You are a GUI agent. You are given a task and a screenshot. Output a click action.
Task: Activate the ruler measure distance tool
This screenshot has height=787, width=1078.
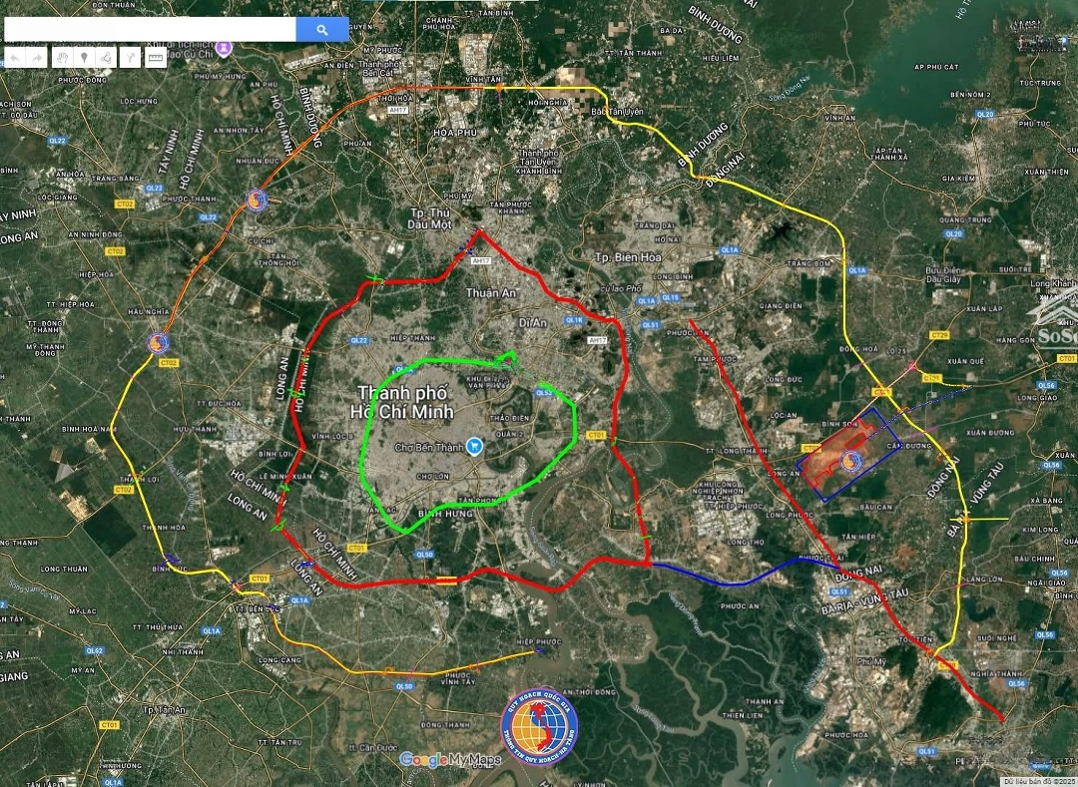point(155,58)
